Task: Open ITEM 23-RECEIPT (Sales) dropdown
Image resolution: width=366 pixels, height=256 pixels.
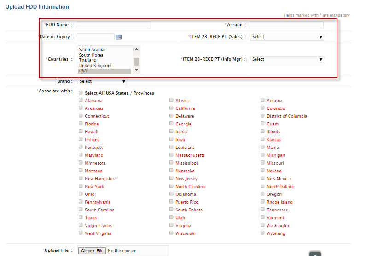Action: 287,37
